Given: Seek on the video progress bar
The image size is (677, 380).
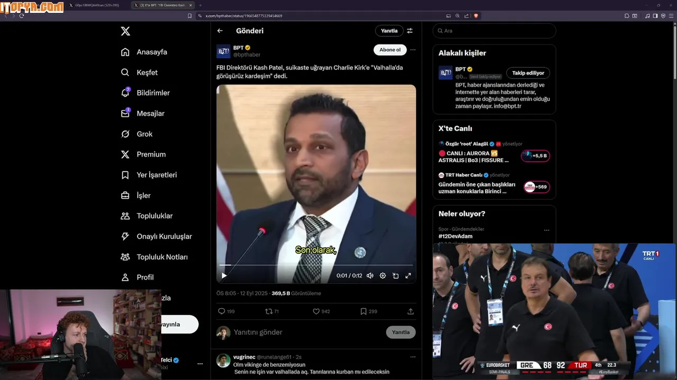Looking at the screenshot, I should click(x=316, y=265).
